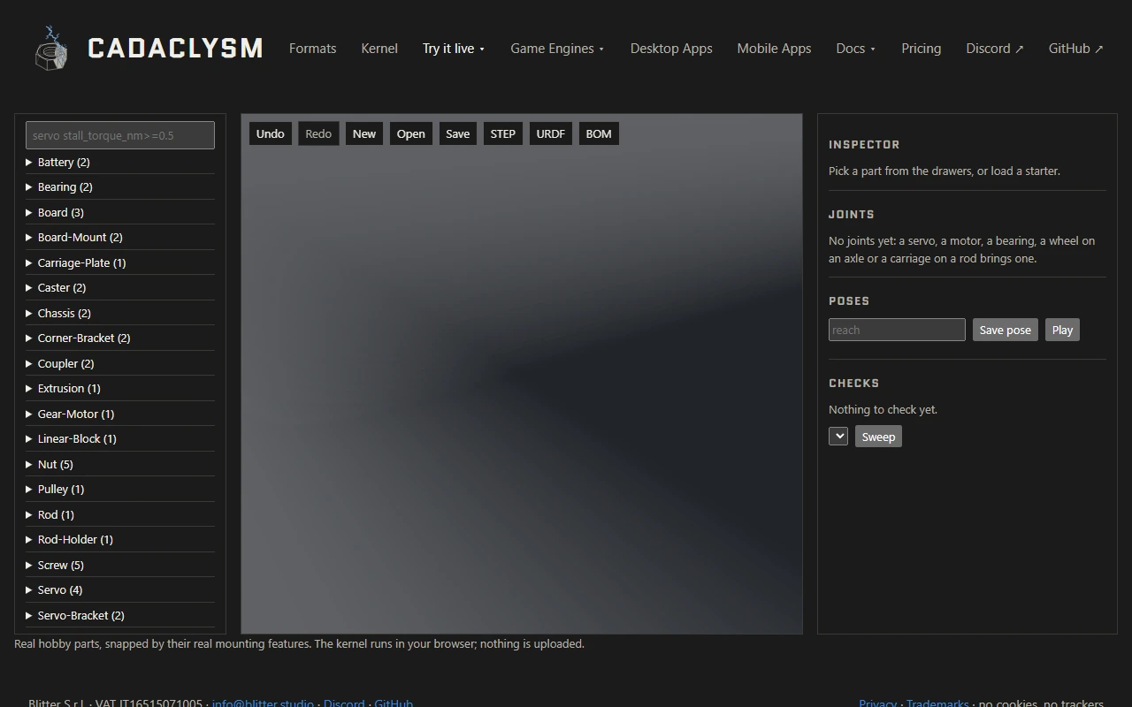Expand the Caster parts list
Viewport: 1132px width, 707px height.
120,288
